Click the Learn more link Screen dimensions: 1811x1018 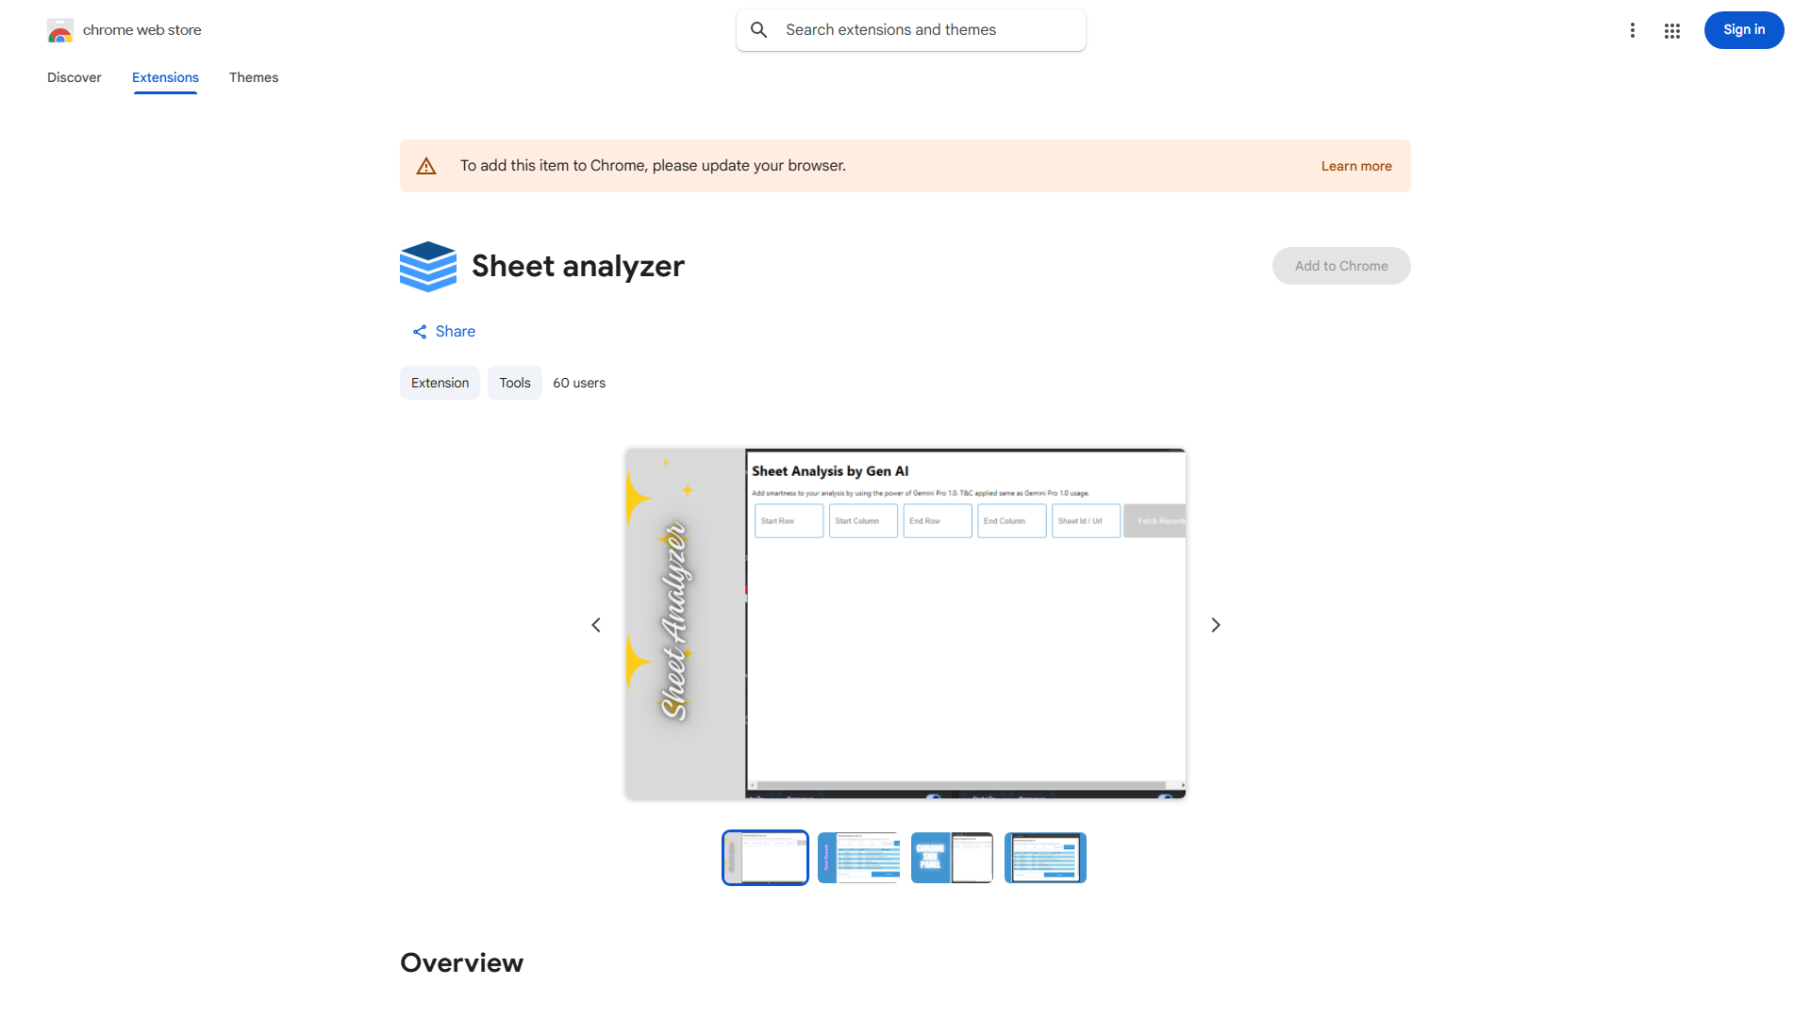1355,165
